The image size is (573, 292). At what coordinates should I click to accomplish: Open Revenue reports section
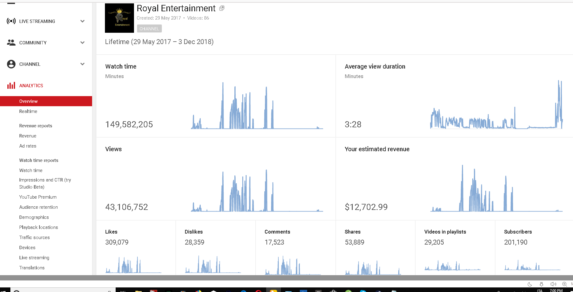(x=36, y=126)
